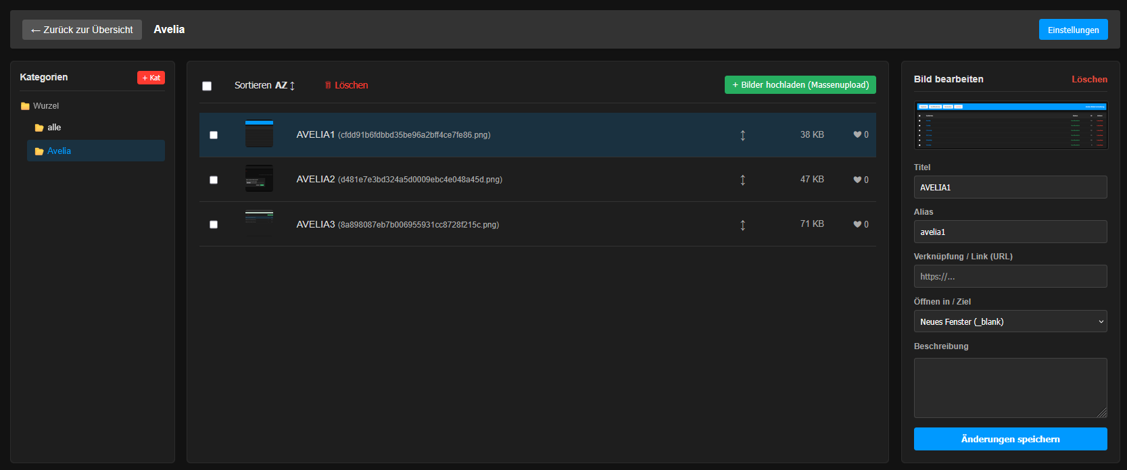Open the AVELIA1 row thumbnail

point(259,134)
